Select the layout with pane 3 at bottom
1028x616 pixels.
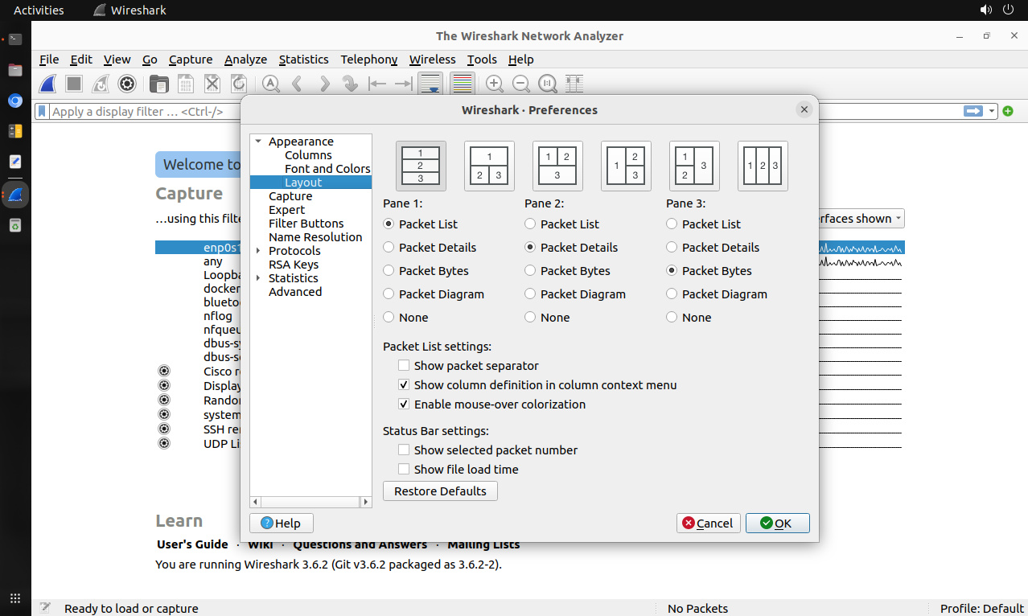click(x=557, y=166)
